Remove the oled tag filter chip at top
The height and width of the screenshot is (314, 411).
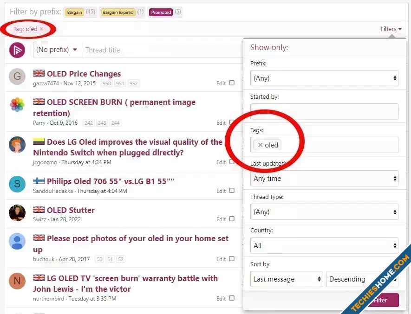[x=41, y=29]
